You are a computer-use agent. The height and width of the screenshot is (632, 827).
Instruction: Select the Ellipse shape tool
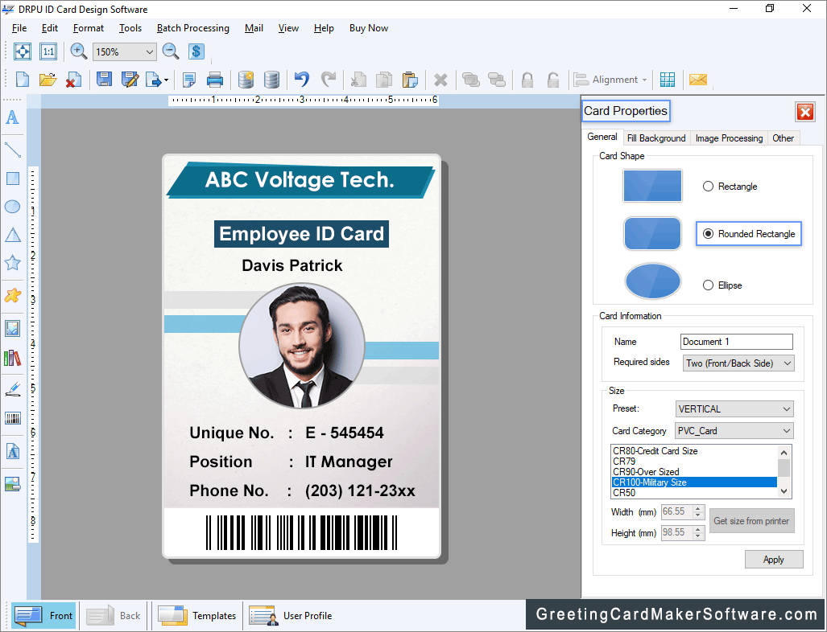12,207
